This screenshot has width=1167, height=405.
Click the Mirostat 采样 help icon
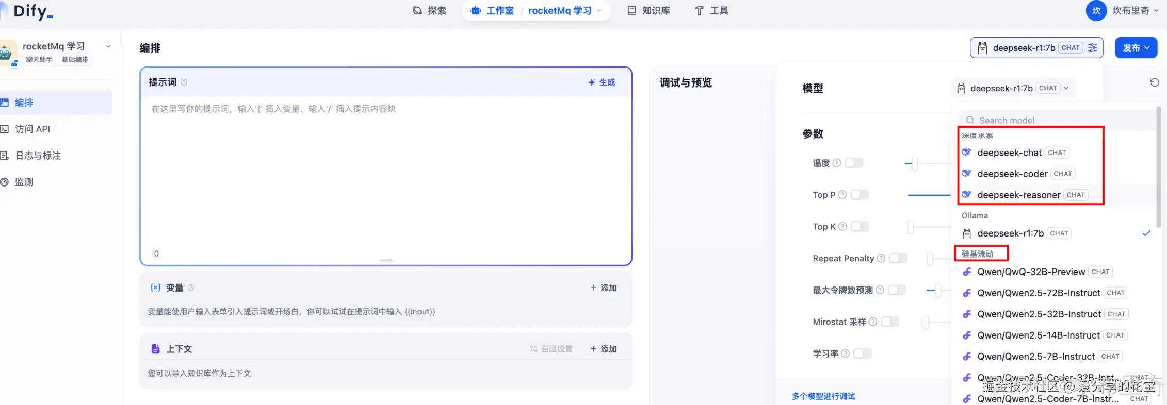click(873, 322)
